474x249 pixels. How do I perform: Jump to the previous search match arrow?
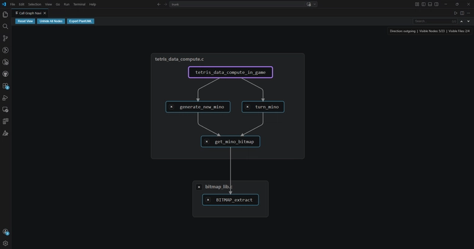[x=462, y=21]
